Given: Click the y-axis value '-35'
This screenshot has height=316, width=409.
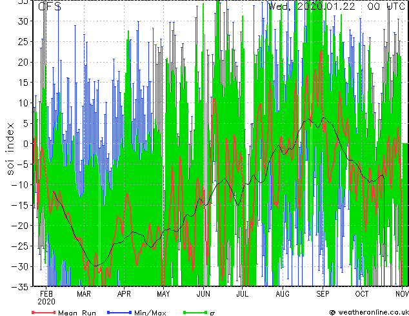Looking at the screenshot, I should (x=20, y=287).
